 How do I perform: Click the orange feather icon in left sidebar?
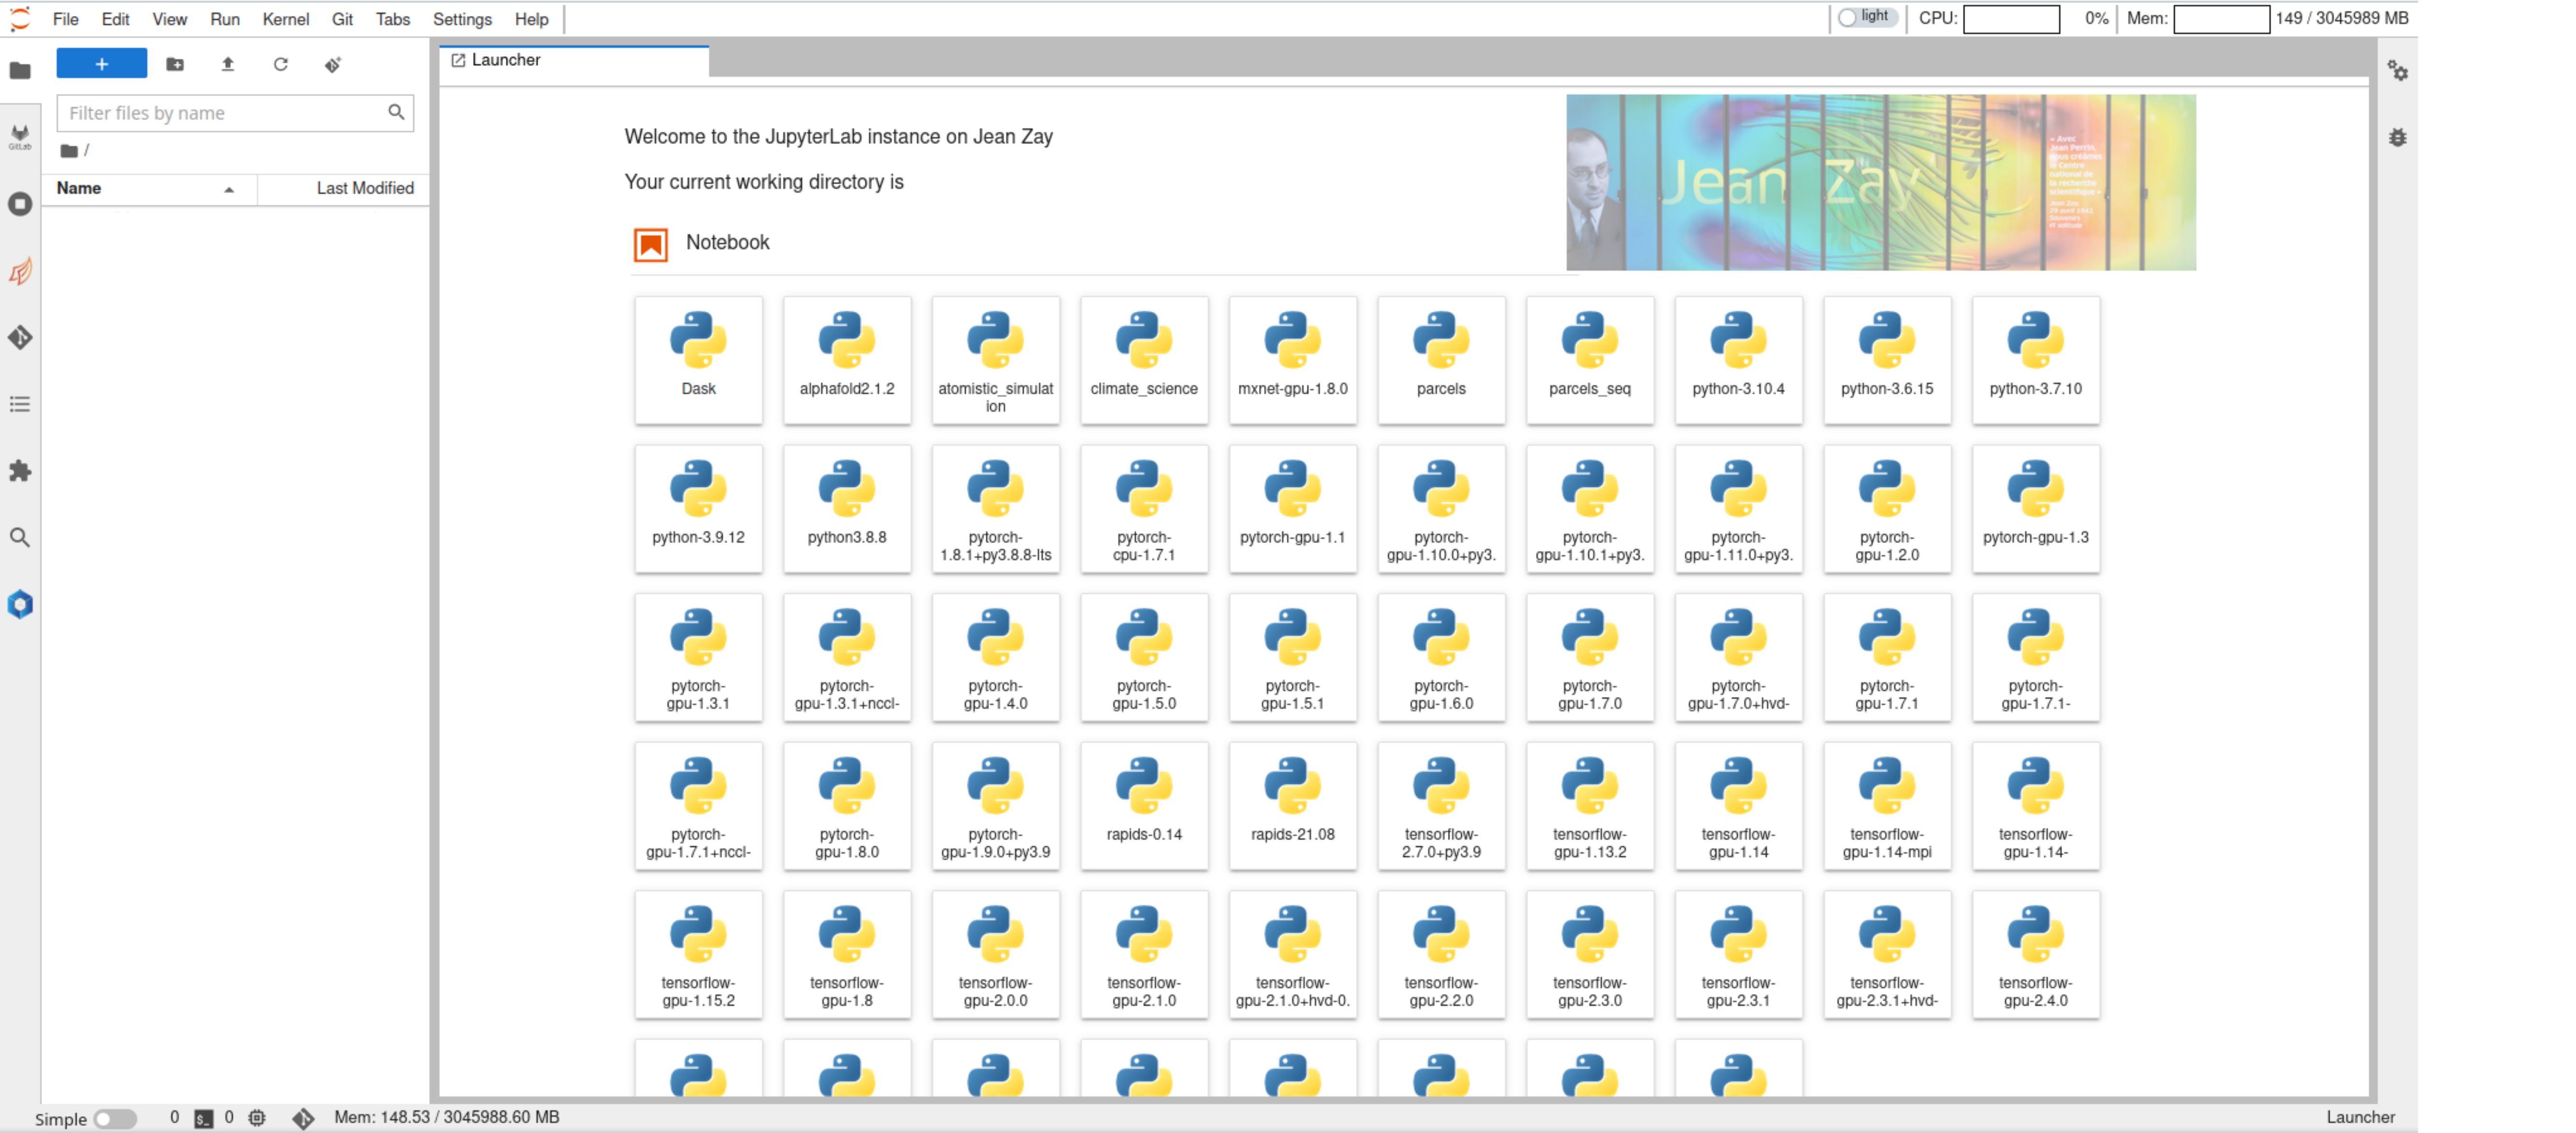coord(20,271)
